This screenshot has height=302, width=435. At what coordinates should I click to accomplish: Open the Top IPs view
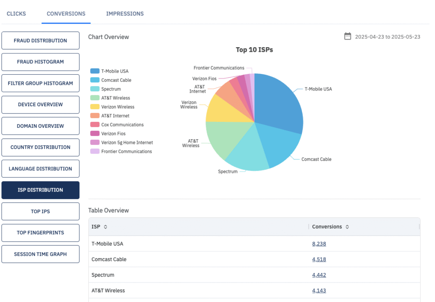[x=40, y=212]
